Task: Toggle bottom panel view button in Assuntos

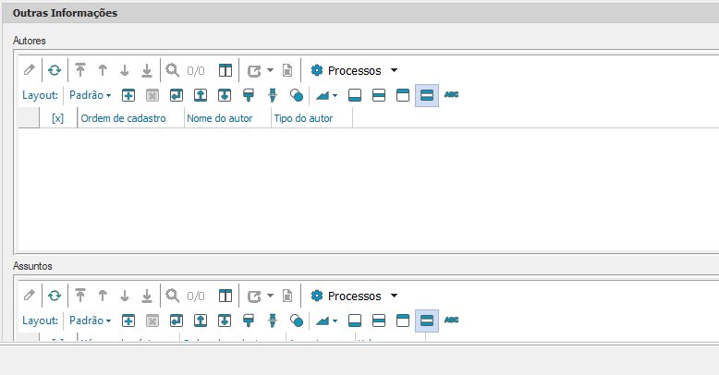Action: (354, 321)
